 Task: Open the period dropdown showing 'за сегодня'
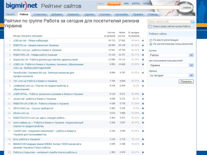(171, 75)
